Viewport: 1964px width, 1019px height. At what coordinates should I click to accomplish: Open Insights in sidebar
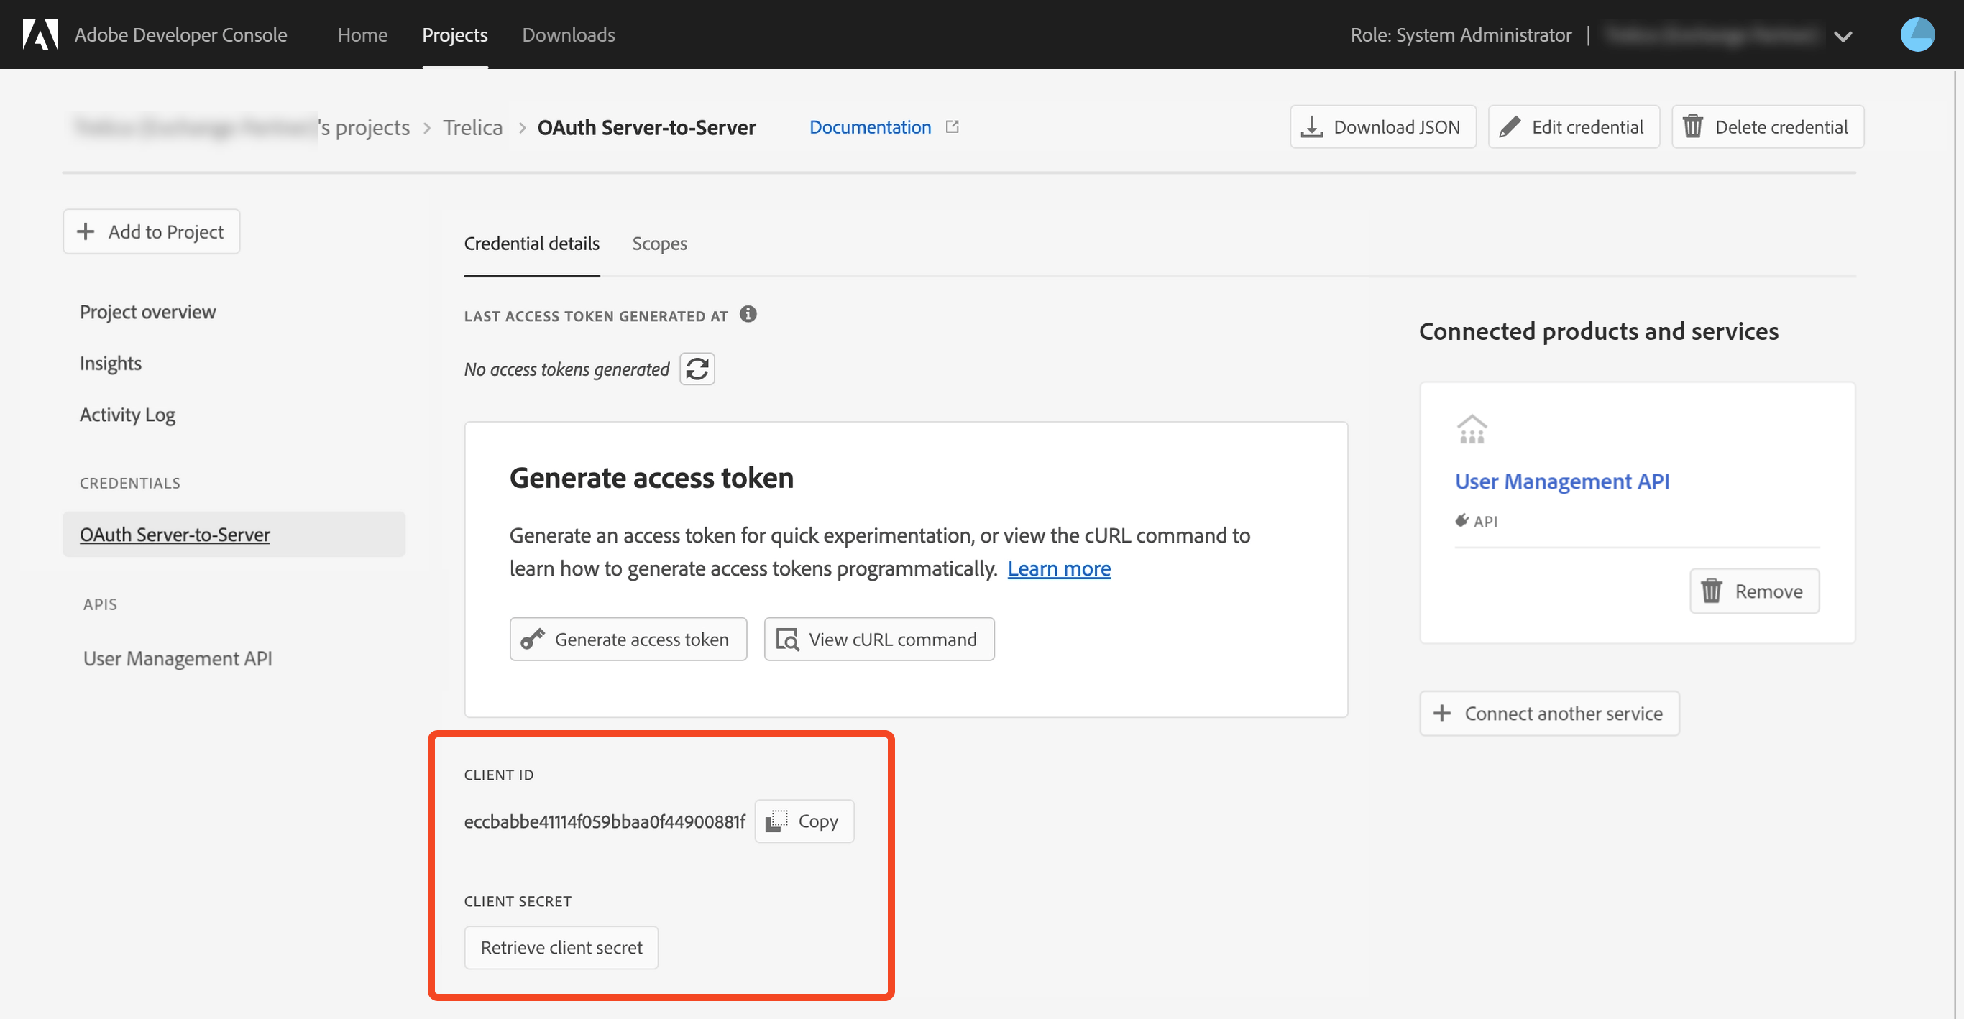111,364
